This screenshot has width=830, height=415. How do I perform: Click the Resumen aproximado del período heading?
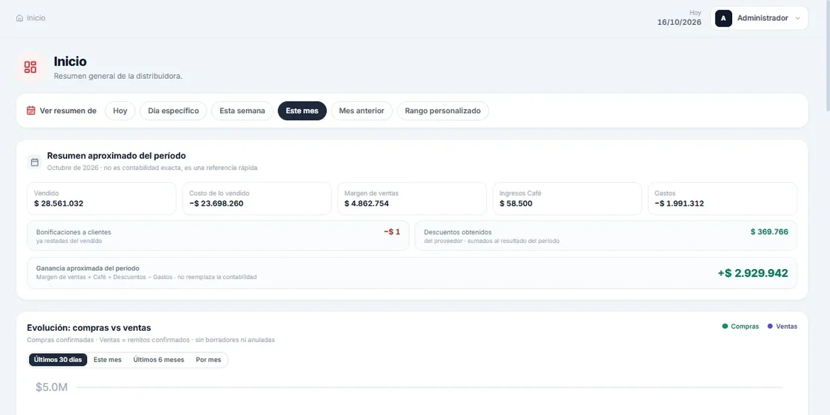pos(117,156)
